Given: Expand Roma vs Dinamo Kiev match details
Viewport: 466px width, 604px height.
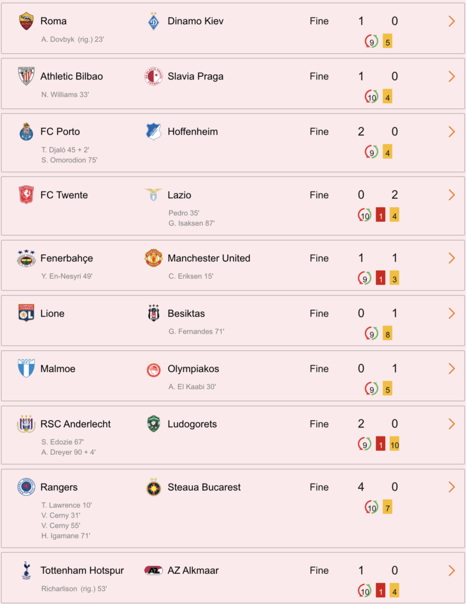Looking at the screenshot, I should (x=452, y=21).
